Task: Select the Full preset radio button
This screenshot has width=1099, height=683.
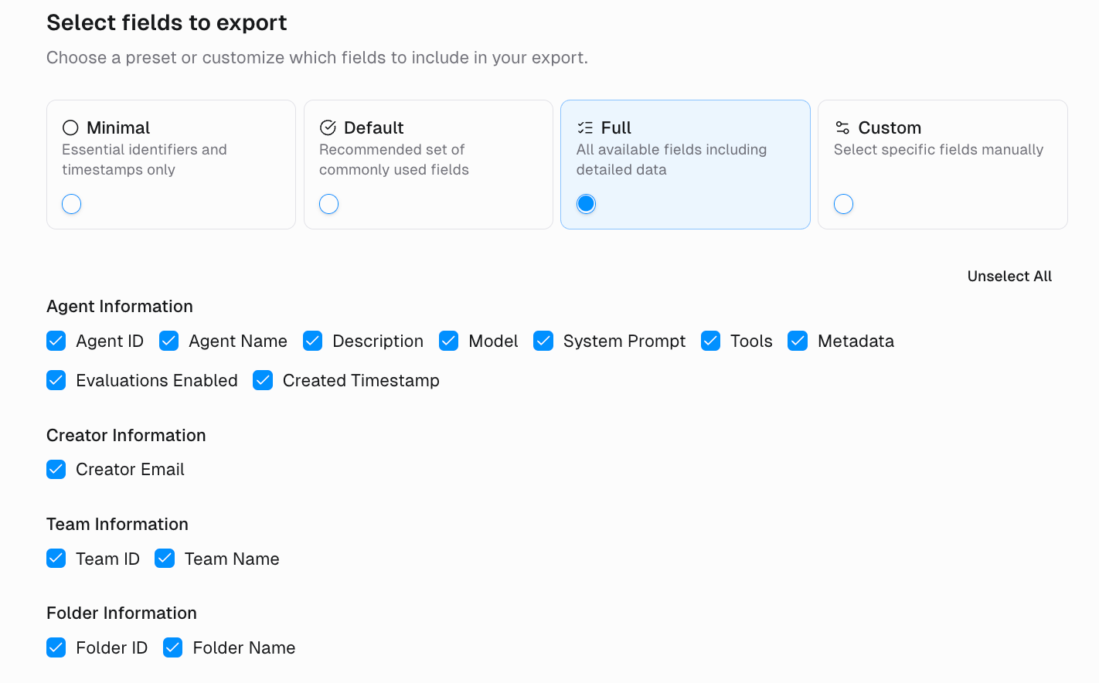Action: (587, 204)
